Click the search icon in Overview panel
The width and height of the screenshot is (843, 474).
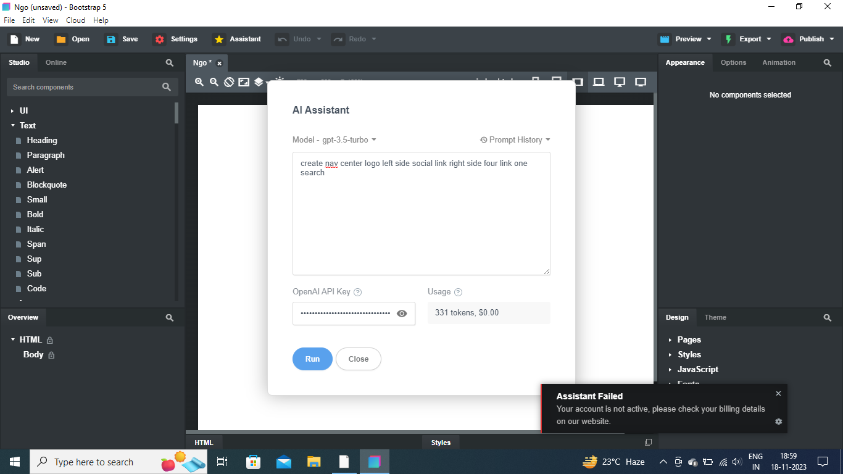click(x=170, y=318)
